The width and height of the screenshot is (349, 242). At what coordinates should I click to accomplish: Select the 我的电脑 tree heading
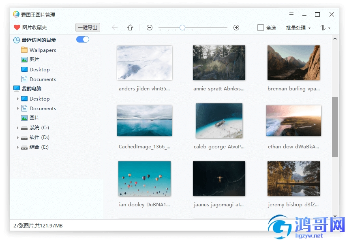tap(32, 89)
